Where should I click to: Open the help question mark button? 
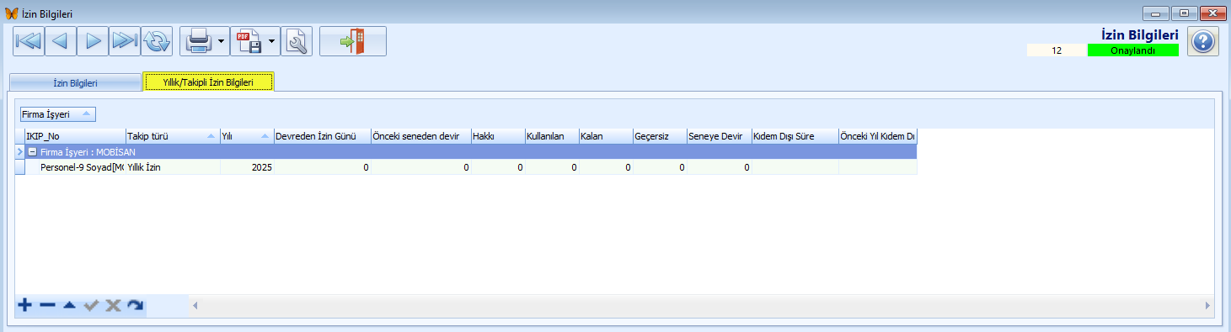[x=1203, y=41]
